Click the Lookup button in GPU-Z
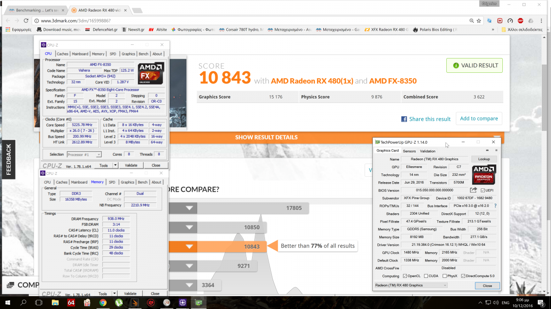 point(484,159)
